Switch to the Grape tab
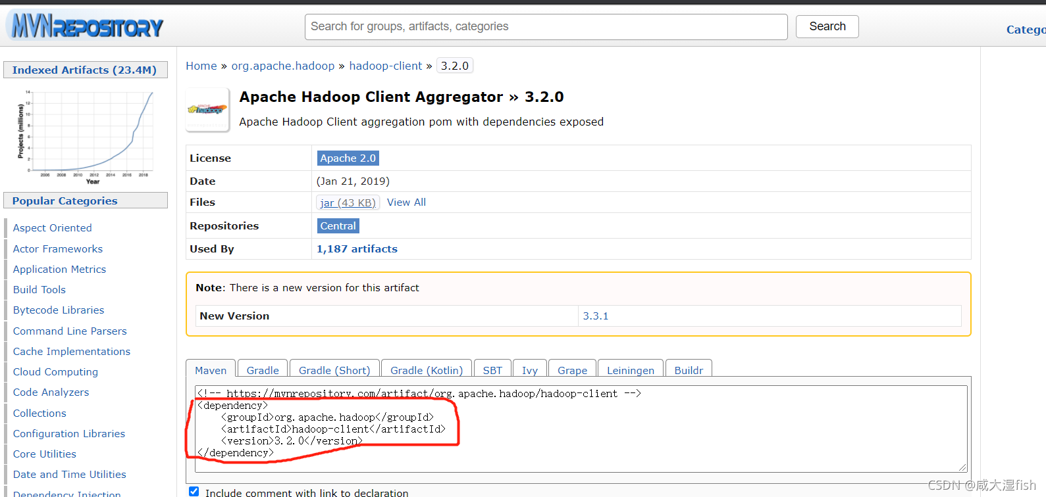1046x497 pixels. [572, 369]
